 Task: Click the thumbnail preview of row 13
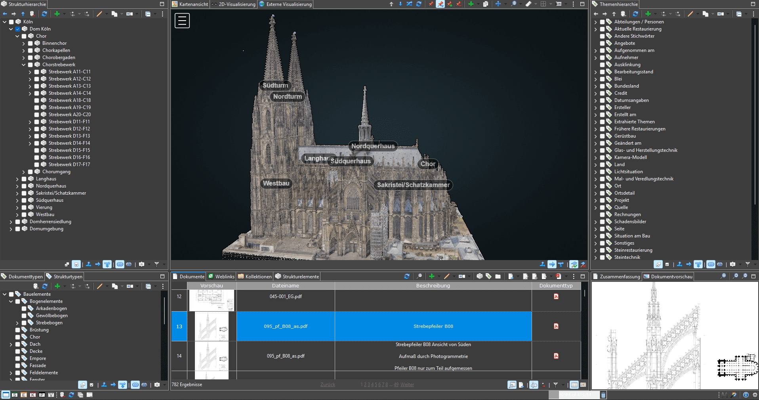tap(212, 326)
